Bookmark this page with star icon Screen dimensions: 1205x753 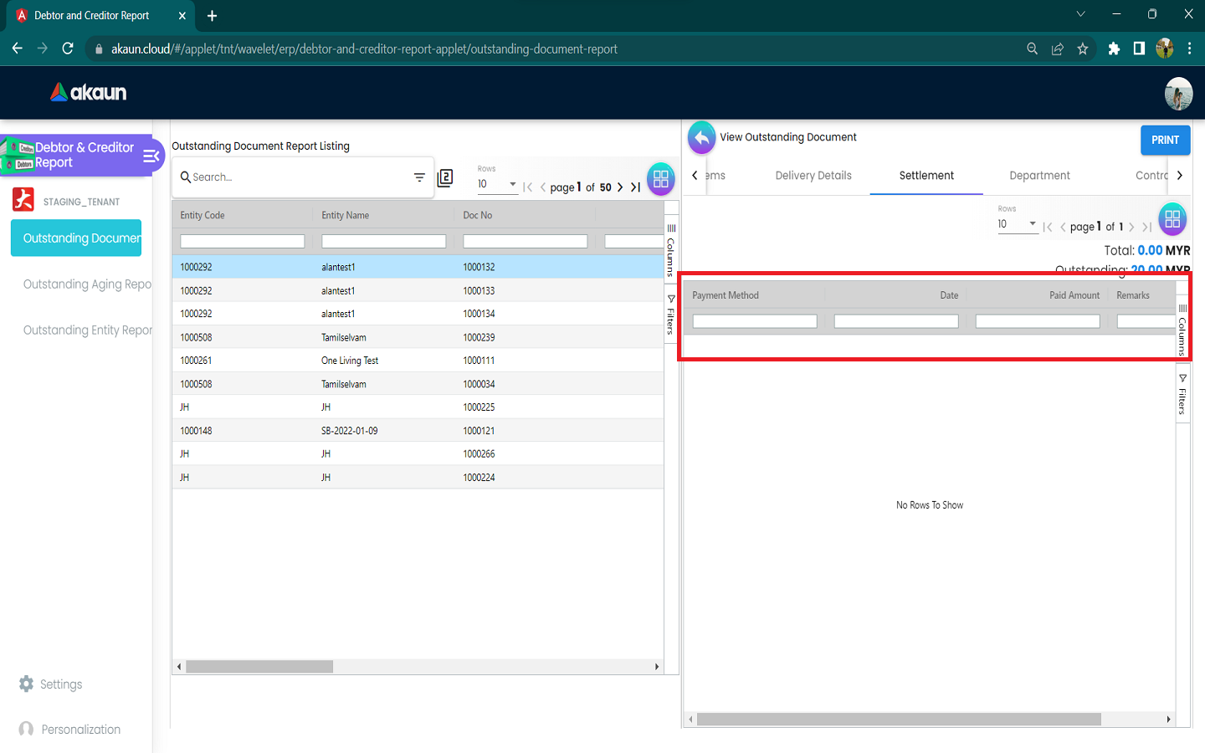(1083, 49)
